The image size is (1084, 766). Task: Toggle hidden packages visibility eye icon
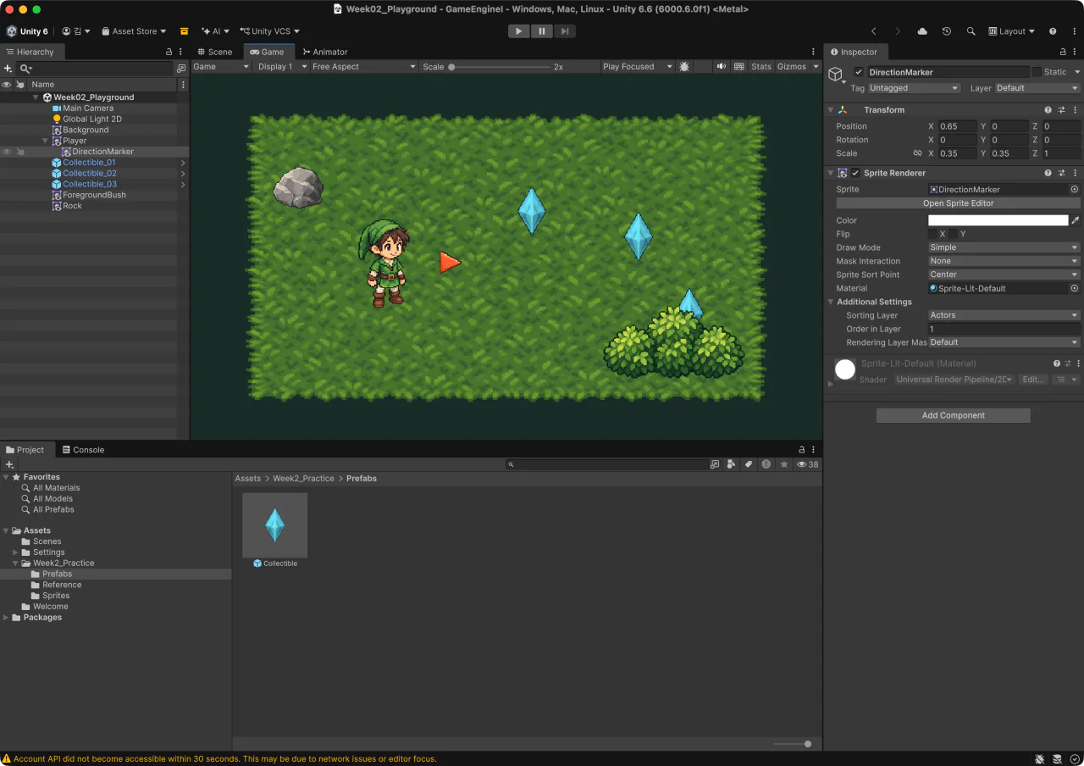[808, 464]
